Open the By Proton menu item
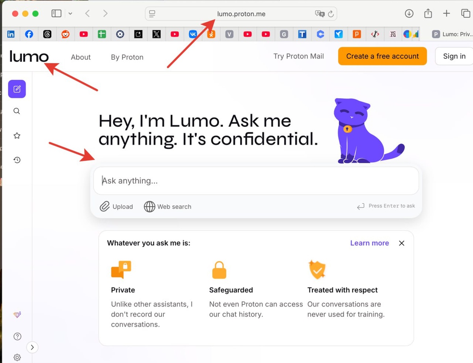 click(x=127, y=57)
